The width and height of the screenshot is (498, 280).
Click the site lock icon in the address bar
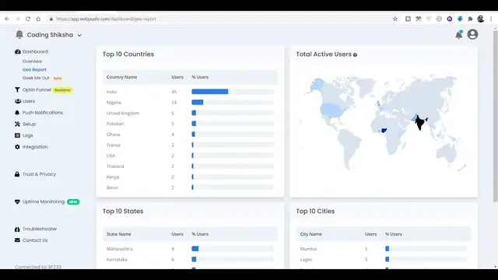[51, 19]
